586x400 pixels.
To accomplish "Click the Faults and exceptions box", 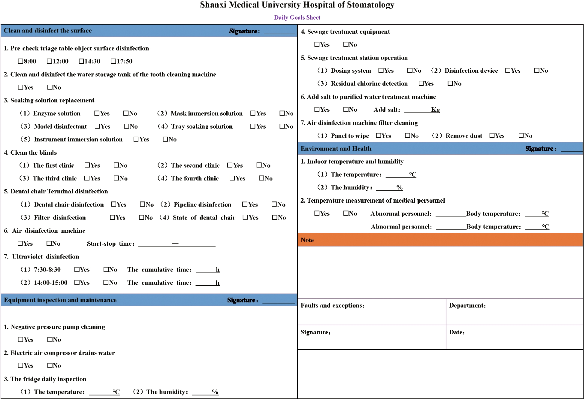I will coord(372,312).
